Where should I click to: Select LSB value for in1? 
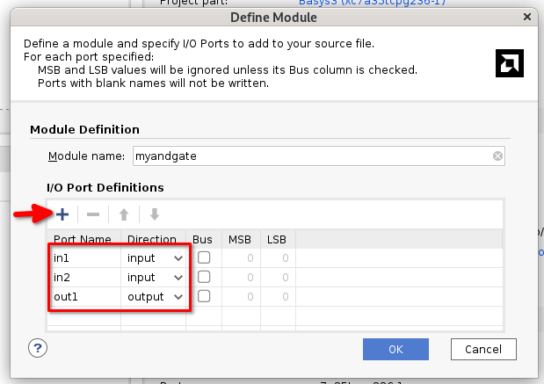[x=278, y=258]
